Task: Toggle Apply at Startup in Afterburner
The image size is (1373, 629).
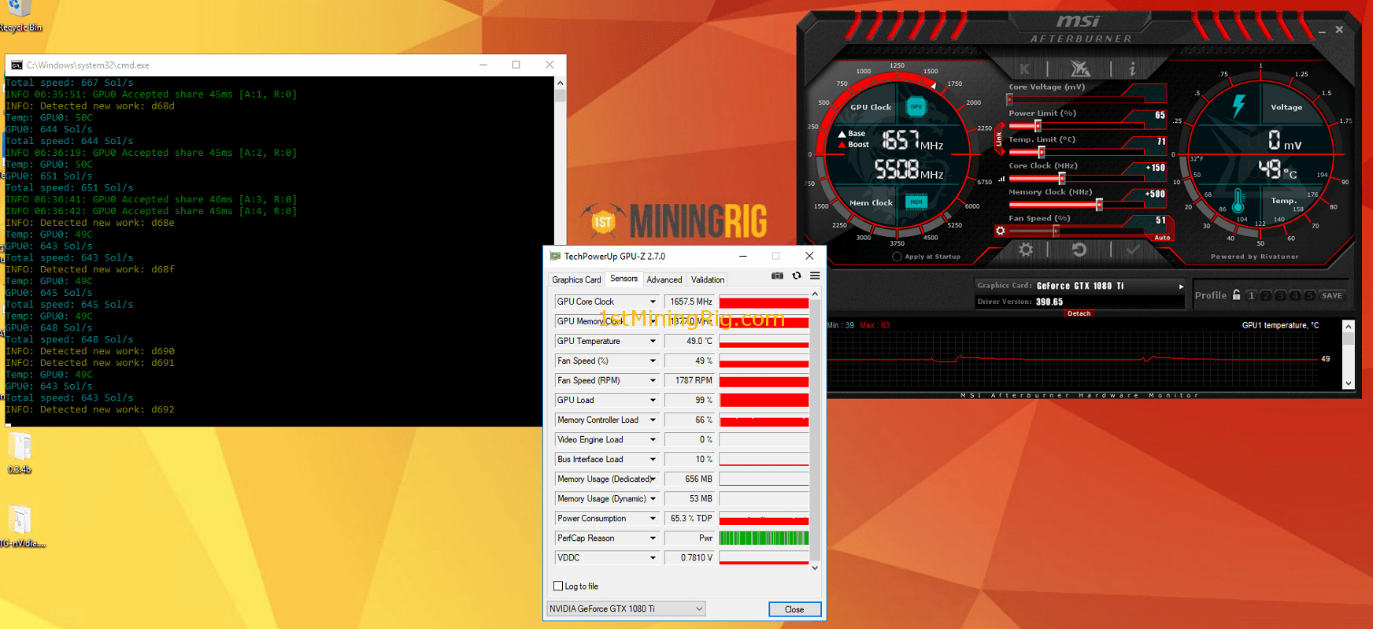Action: point(897,257)
